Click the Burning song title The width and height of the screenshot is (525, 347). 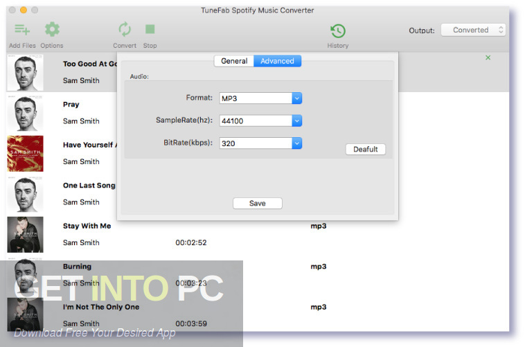click(77, 266)
